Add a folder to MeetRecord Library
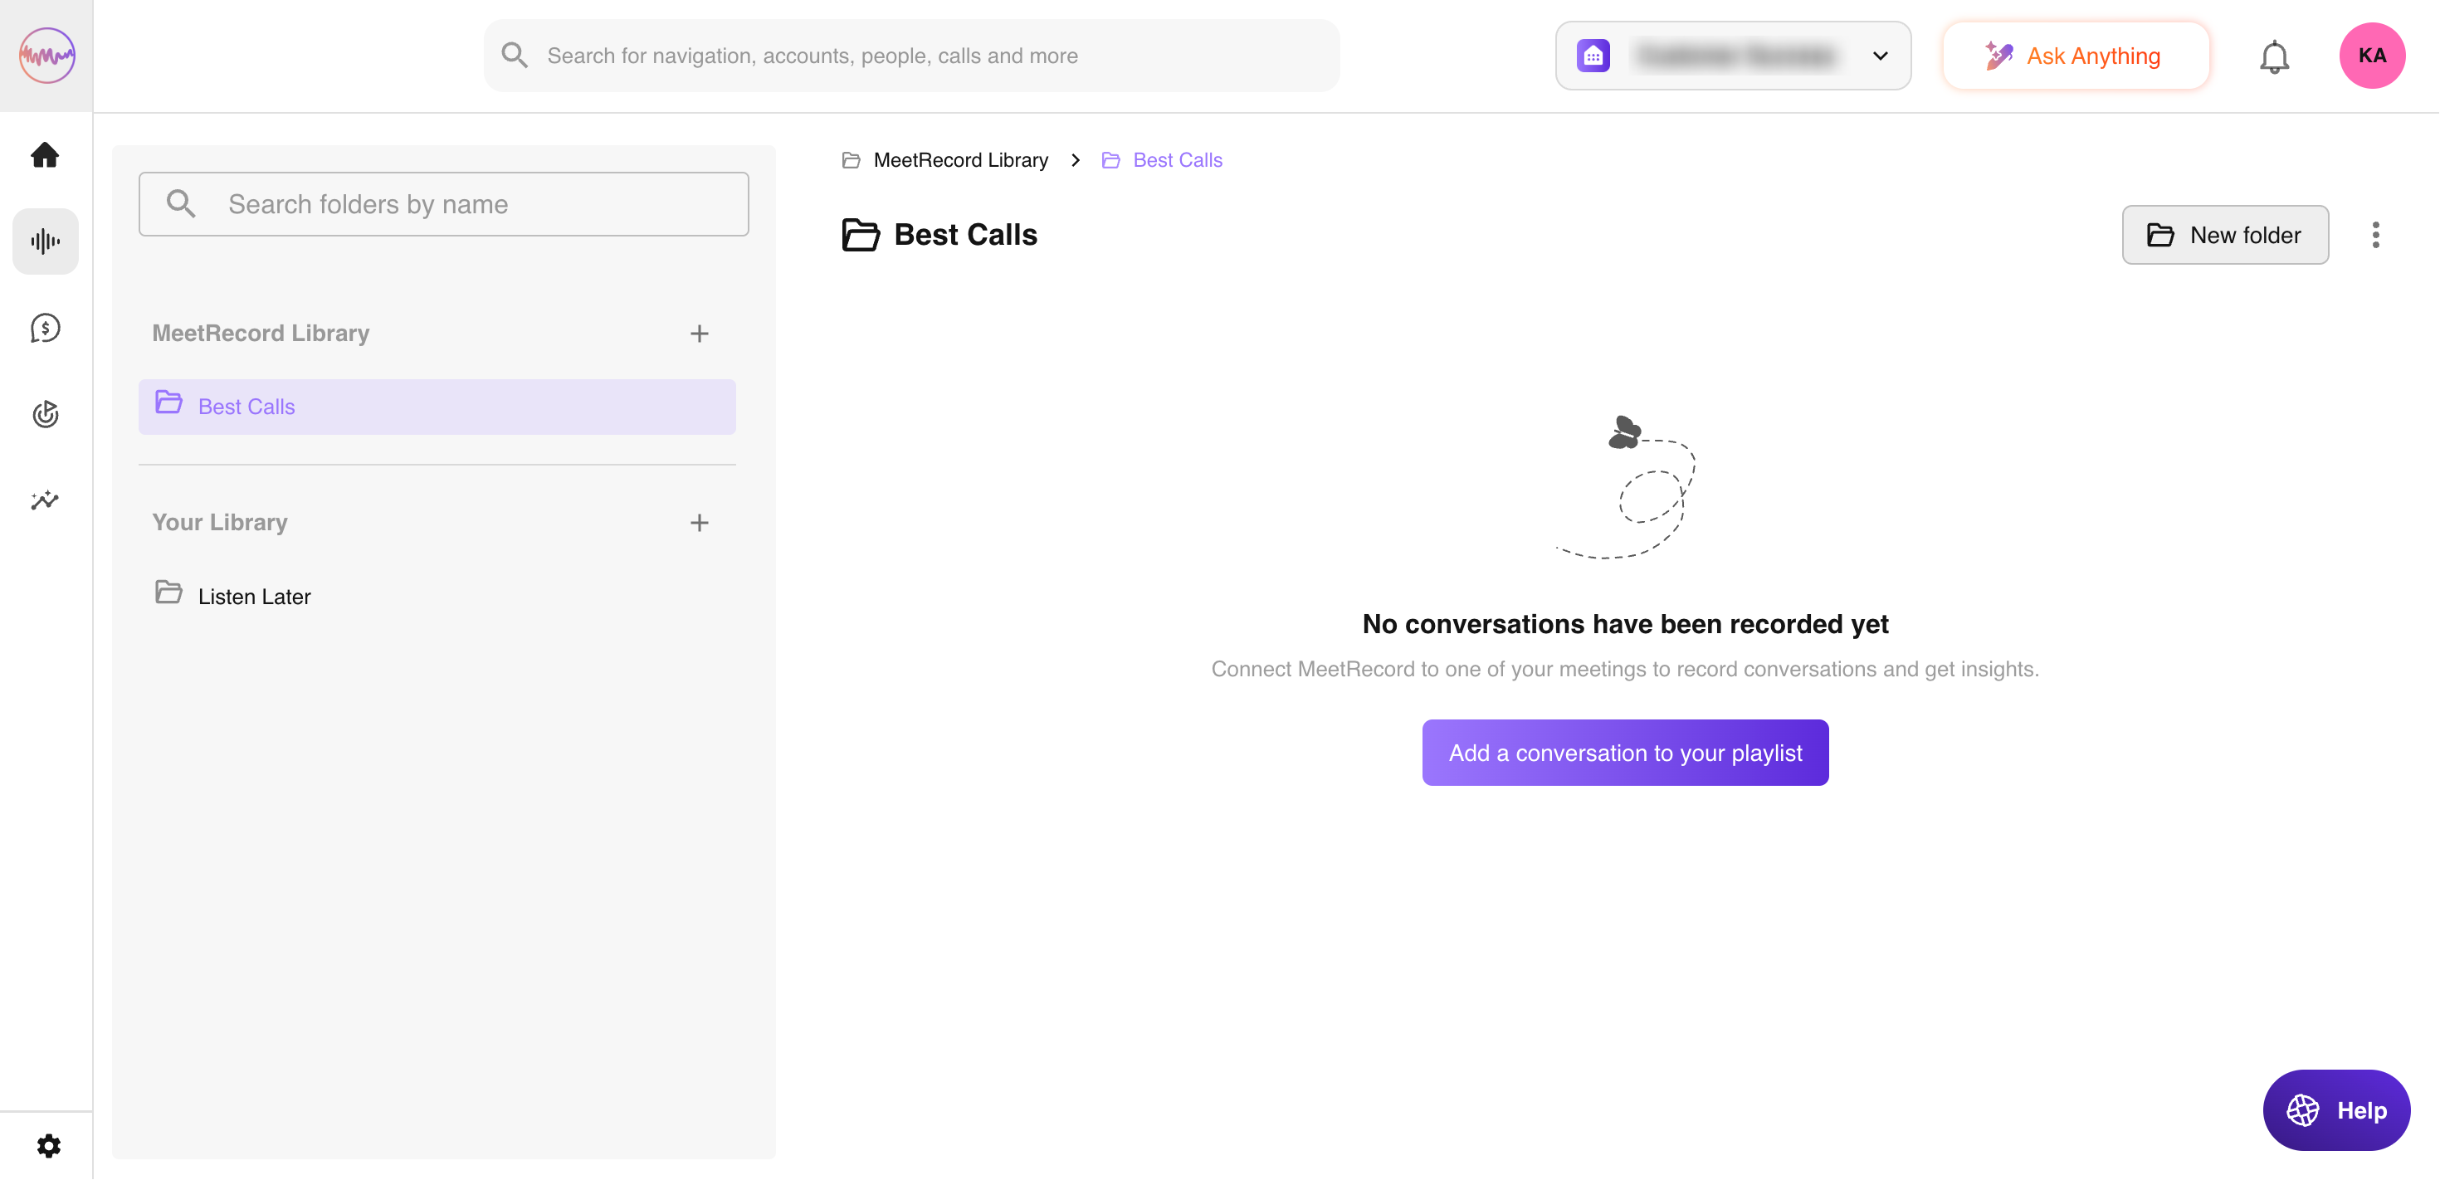This screenshot has width=2440, height=1180. pyautogui.click(x=699, y=334)
